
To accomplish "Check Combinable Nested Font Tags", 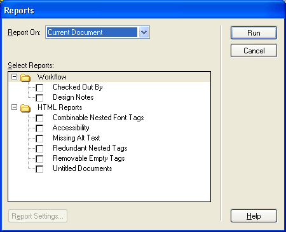I will (39, 118).
